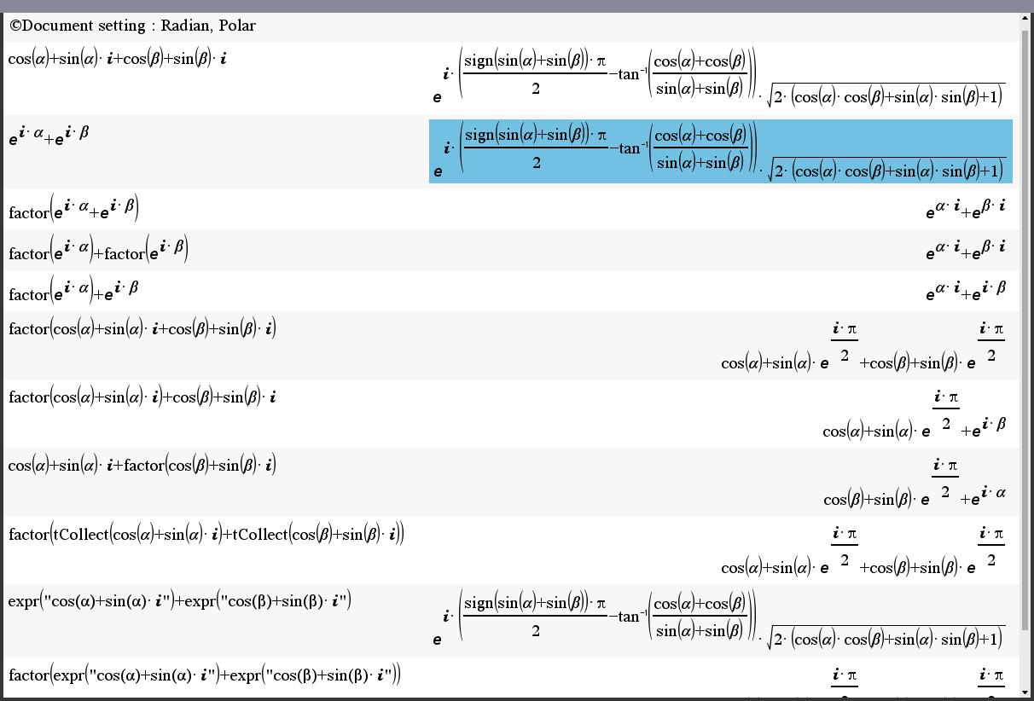Select the output of factor(e^(i·α))+e^(i·β)
Image resolution: width=1034 pixels, height=701 pixels.
tap(965, 292)
